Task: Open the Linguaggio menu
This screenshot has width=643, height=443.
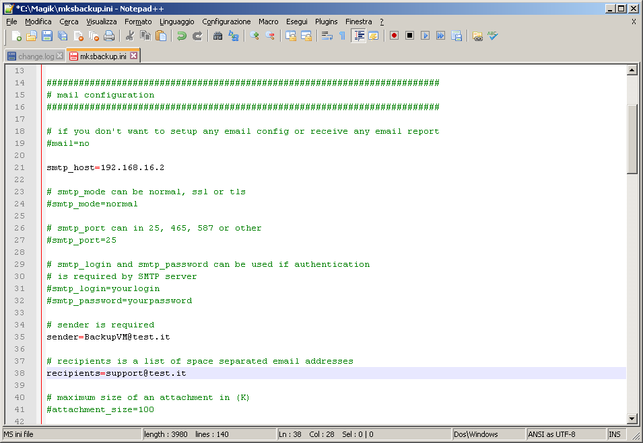Action: pos(177,22)
